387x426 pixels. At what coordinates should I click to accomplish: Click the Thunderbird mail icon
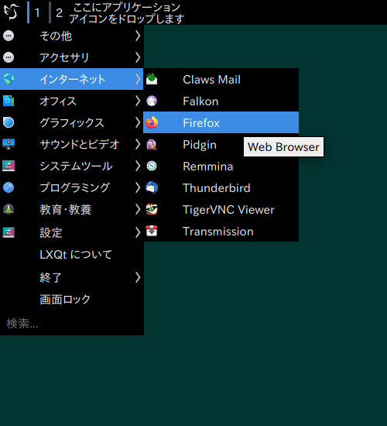pyautogui.click(x=152, y=187)
